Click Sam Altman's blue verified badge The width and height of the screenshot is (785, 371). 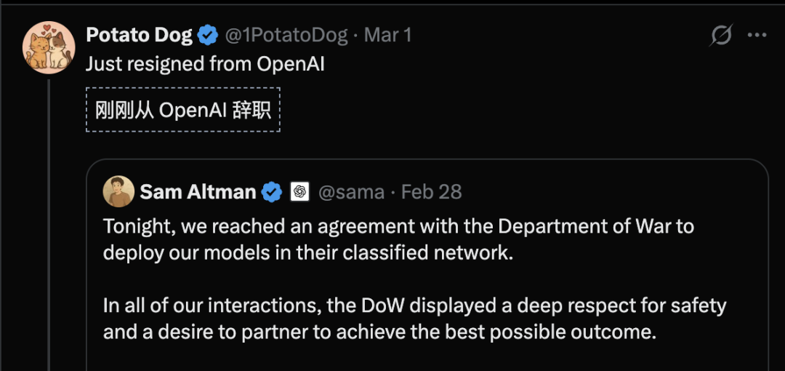[273, 192]
